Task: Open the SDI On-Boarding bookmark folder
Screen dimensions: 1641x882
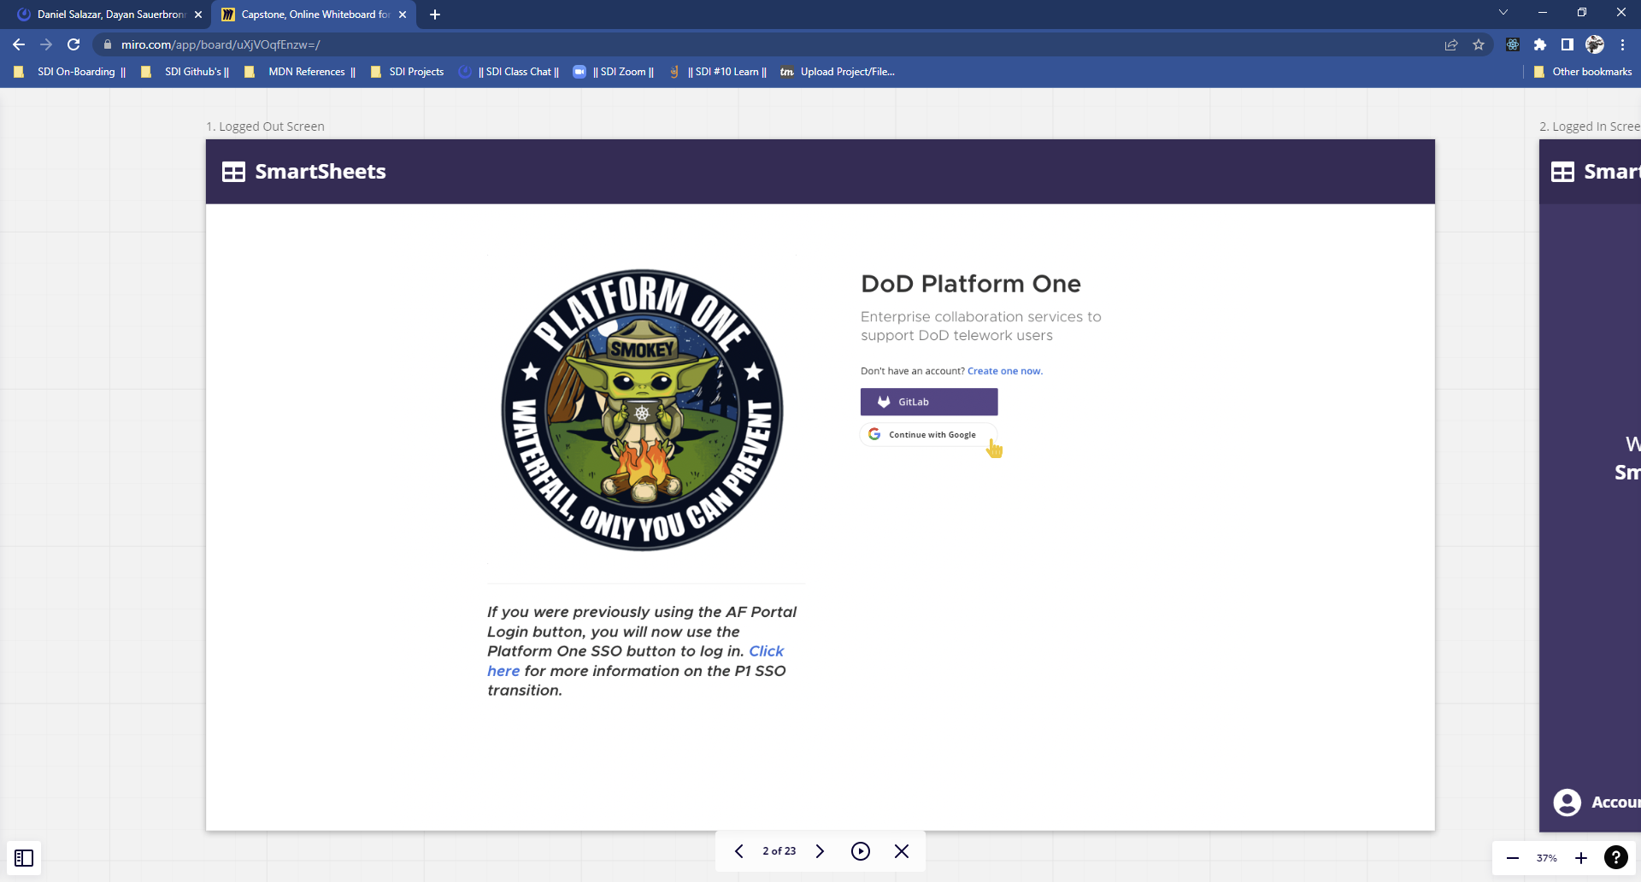Action: pyautogui.click(x=70, y=72)
